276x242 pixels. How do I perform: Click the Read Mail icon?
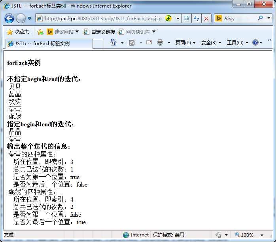[149, 42]
